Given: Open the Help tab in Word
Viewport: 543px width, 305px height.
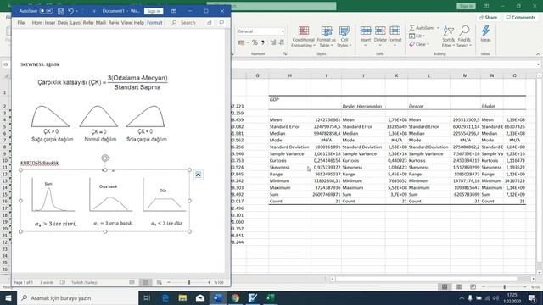Looking at the screenshot, I should click(139, 23).
